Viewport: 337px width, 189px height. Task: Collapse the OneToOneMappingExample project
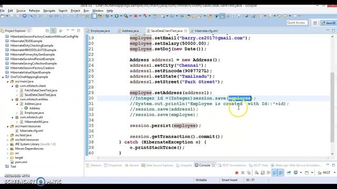point(3,77)
